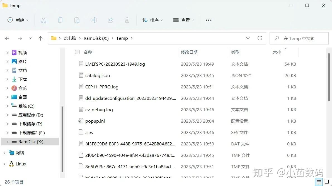Expand the 系统 (C:) drive node
332x186 pixels.
(x=7, y=106)
